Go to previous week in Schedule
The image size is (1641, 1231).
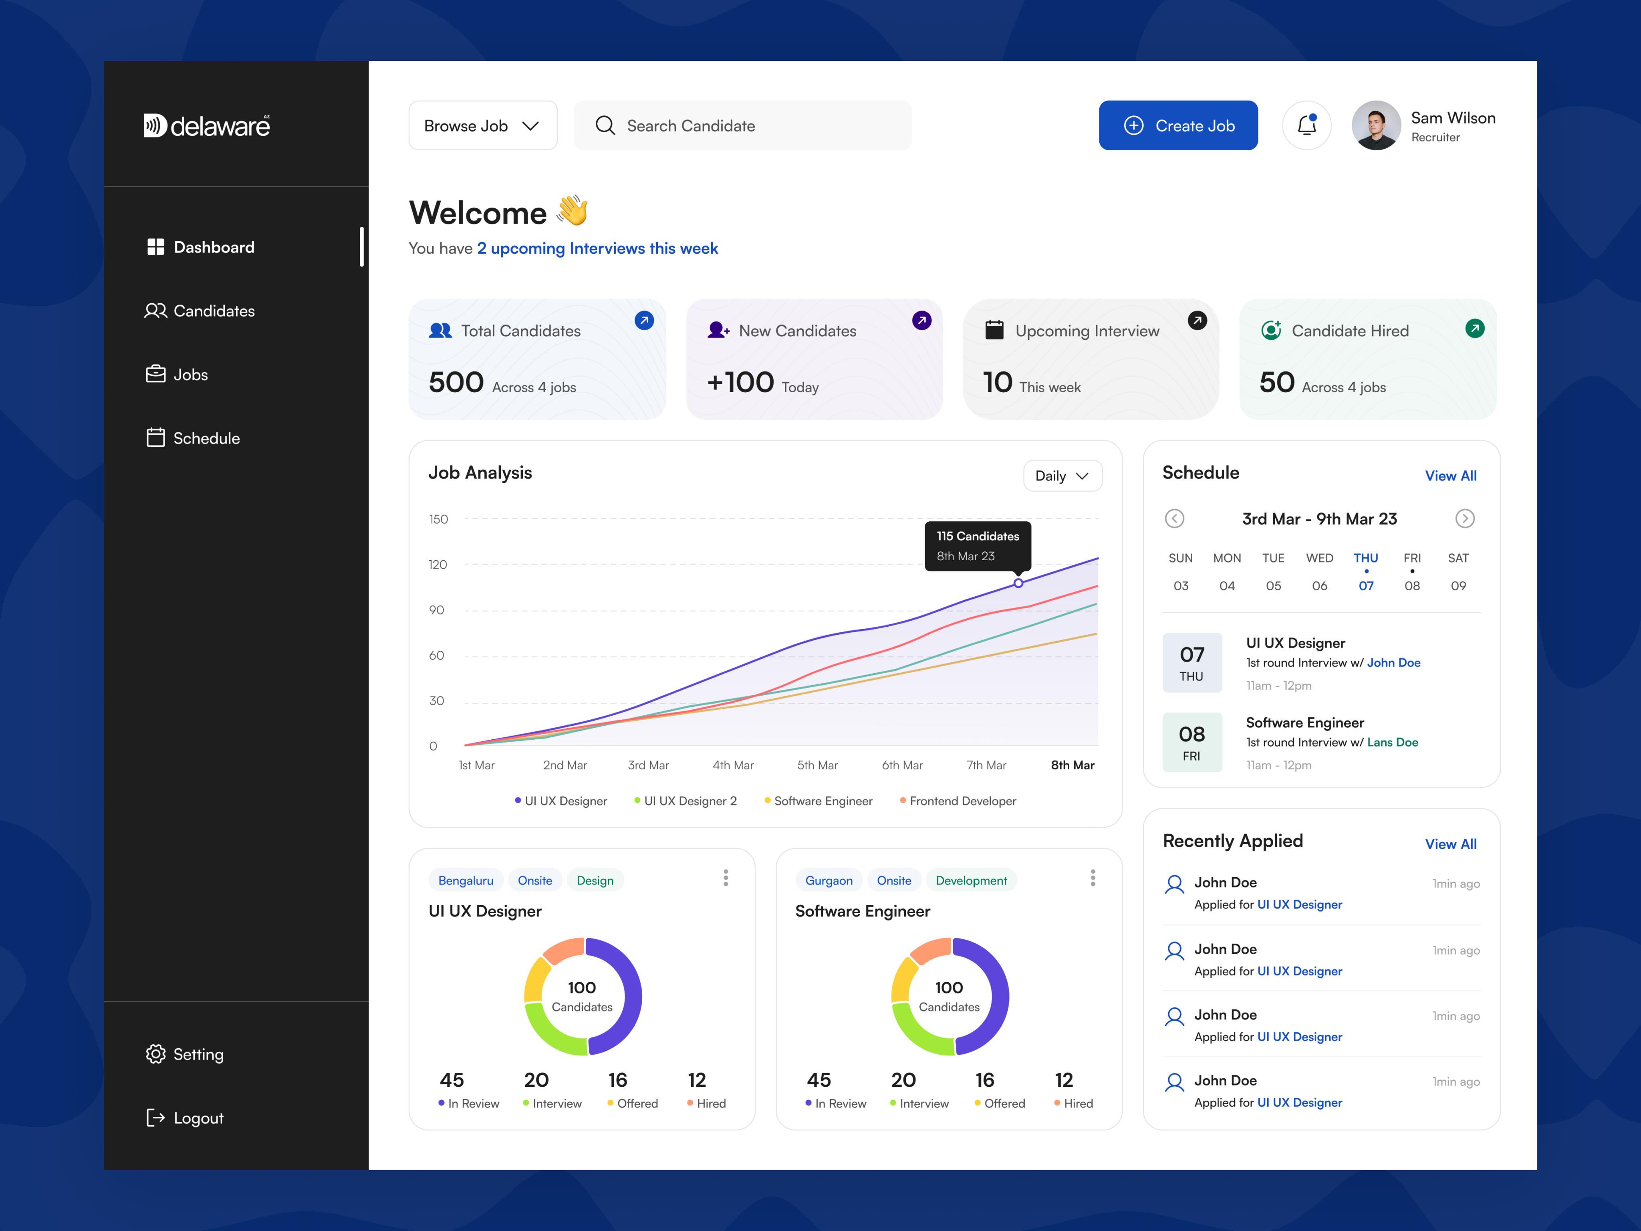coord(1174,519)
